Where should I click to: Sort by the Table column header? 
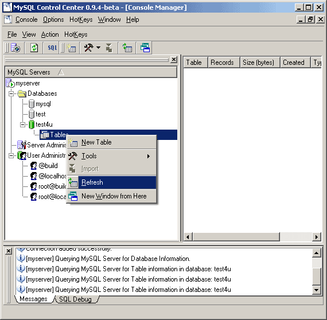click(x=196, y=63)
